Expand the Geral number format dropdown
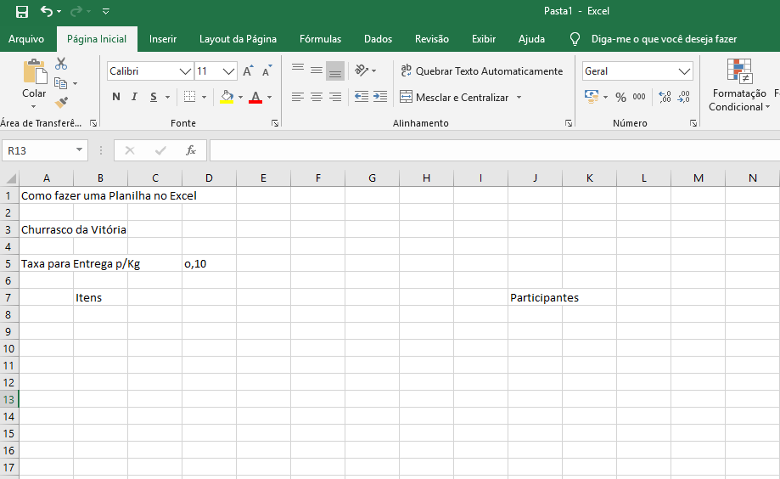Image resolution: width=780 pixels, height=479 pixels. pyautogui.click(x=684, y=71)
